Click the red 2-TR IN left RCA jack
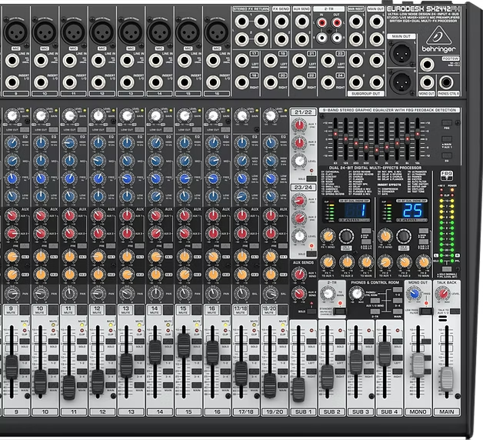Screen dimensions: 483x440 (322, 22)
